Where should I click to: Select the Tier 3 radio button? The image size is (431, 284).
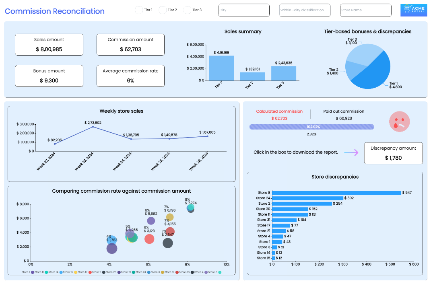coord(187,10)
